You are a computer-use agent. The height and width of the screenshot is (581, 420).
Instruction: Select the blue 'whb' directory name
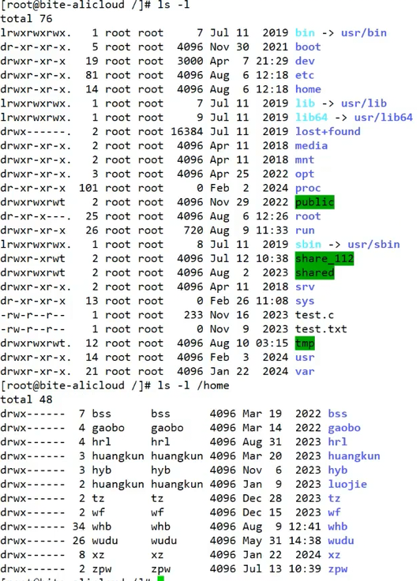click(x=337, y=527)
